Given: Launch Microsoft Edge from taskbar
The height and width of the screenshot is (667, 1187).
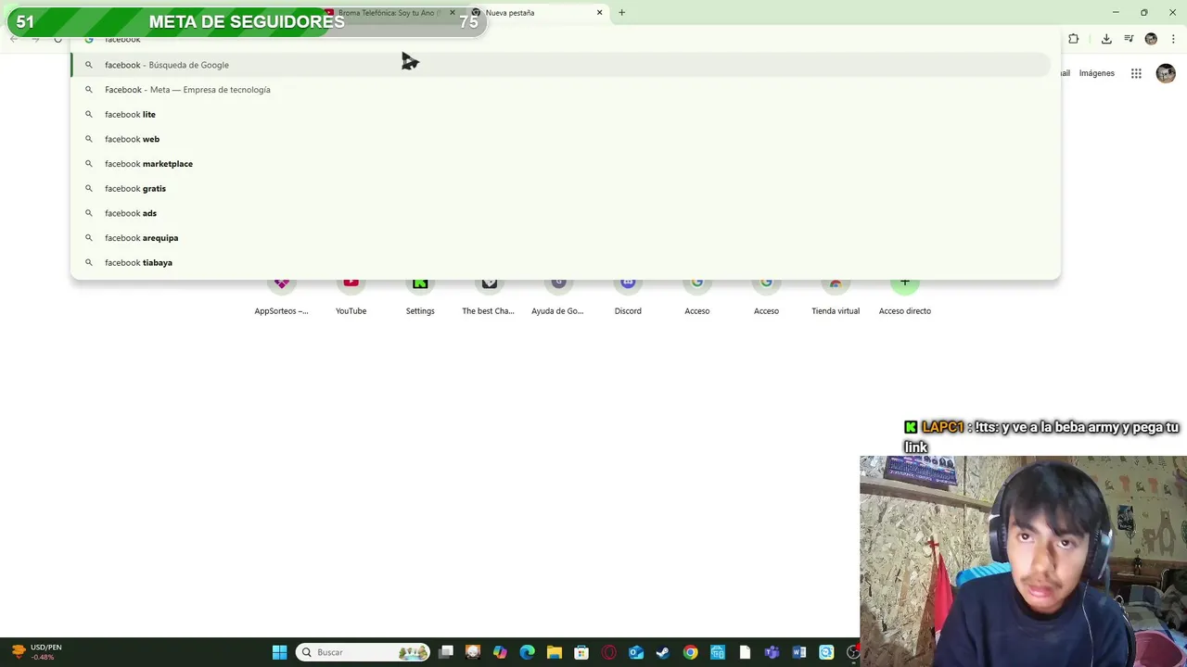Looking at the screenshot, I should point(527,652).
